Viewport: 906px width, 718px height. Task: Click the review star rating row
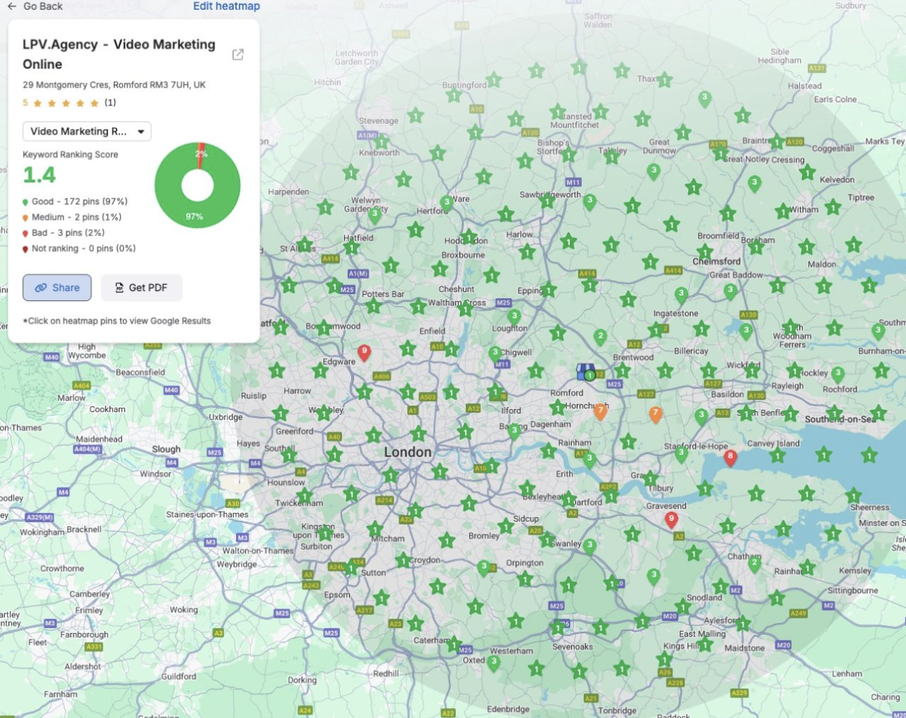point(66,103)
